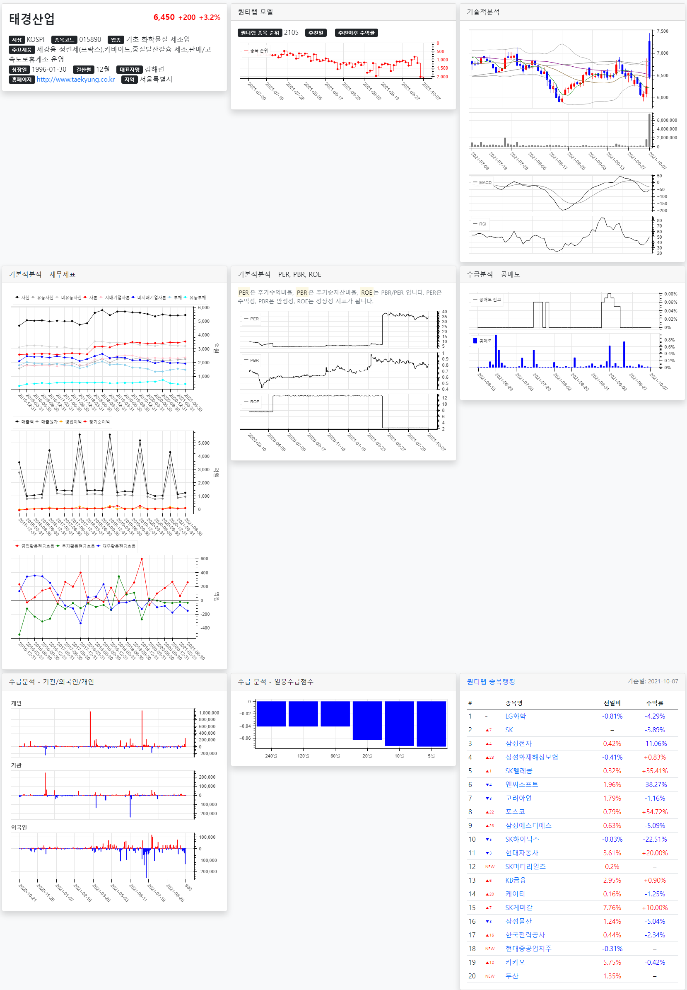Click the up-26 rank change marker

coord(489,826)
